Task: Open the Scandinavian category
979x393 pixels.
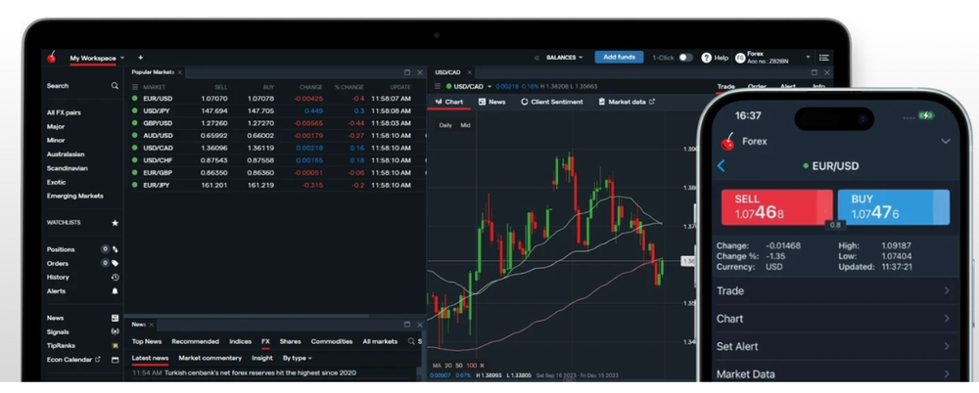Action: (67, 168)
